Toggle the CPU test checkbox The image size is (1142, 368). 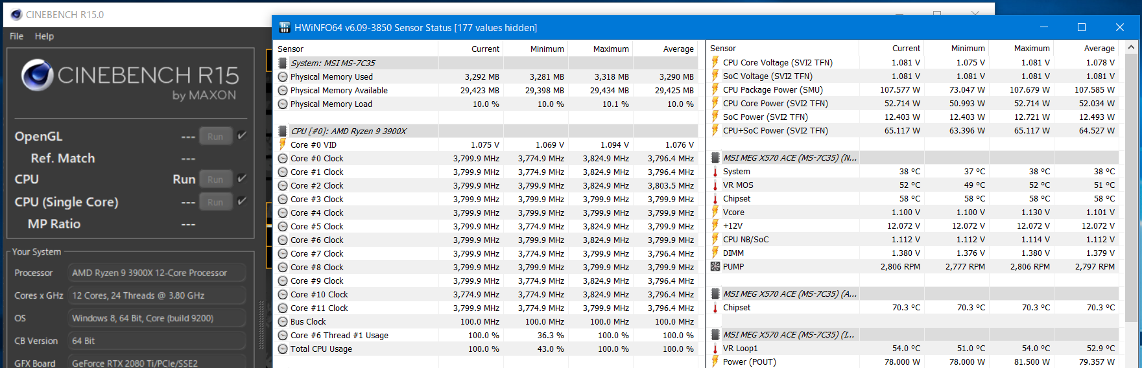click(242, 178)
